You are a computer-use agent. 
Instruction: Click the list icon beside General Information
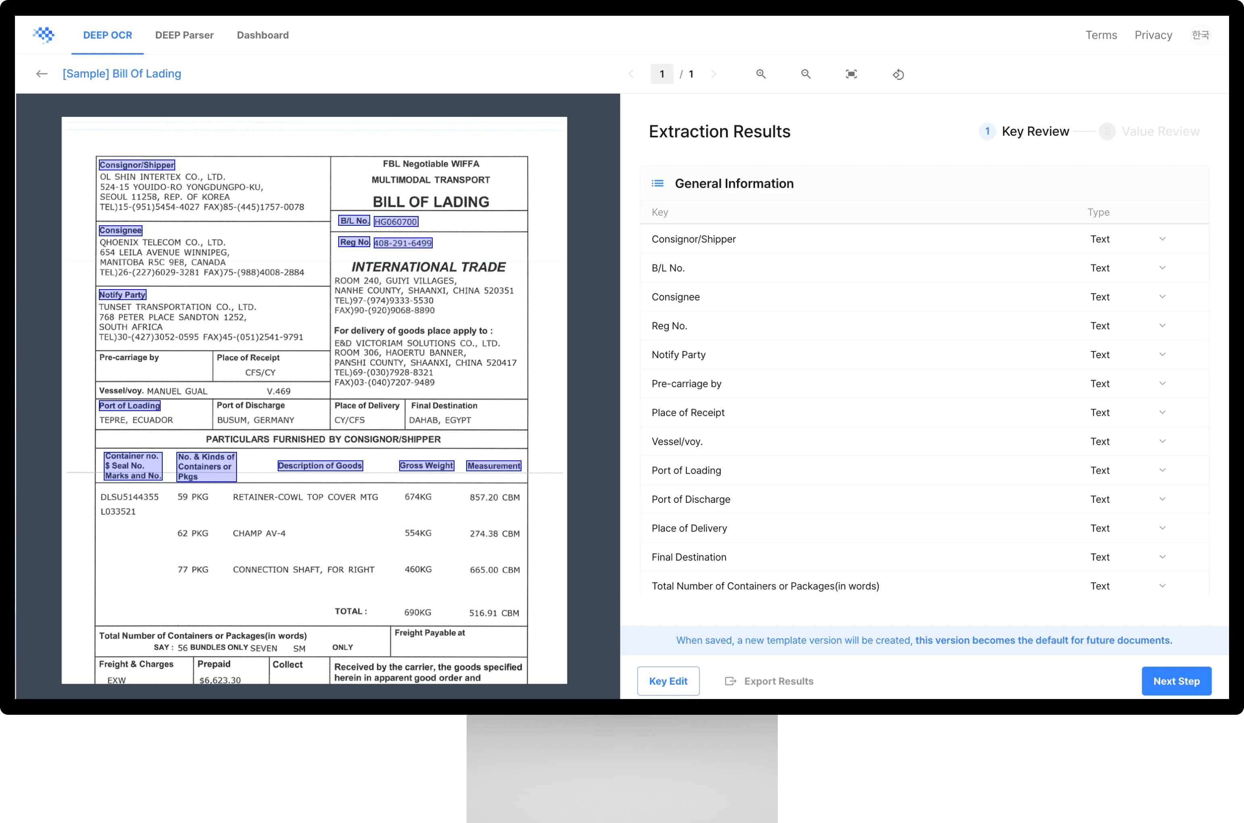[658, 183]
